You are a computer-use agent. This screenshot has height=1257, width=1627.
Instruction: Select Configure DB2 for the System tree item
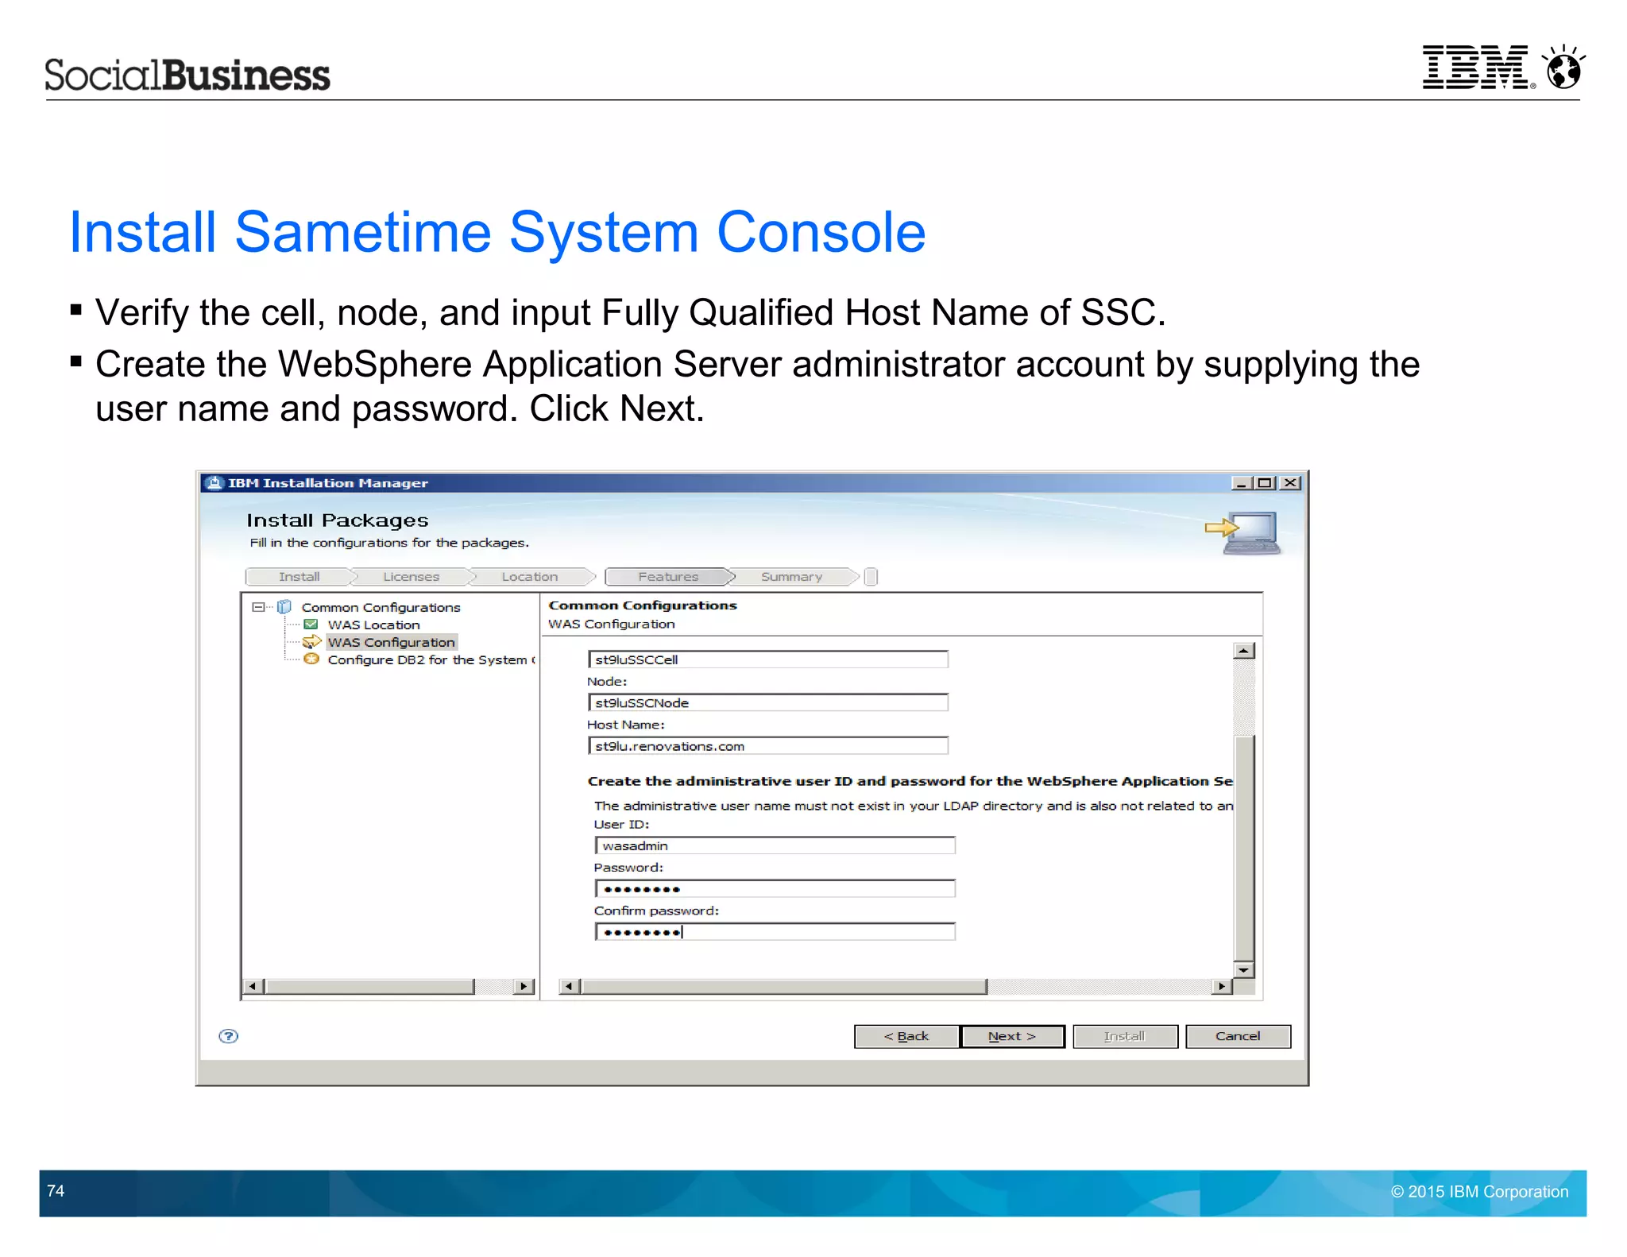tap(431, 659)
